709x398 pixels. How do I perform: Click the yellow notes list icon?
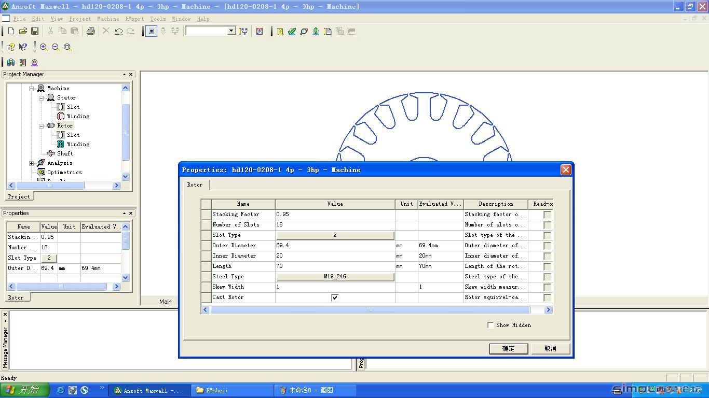pos(280,31)
